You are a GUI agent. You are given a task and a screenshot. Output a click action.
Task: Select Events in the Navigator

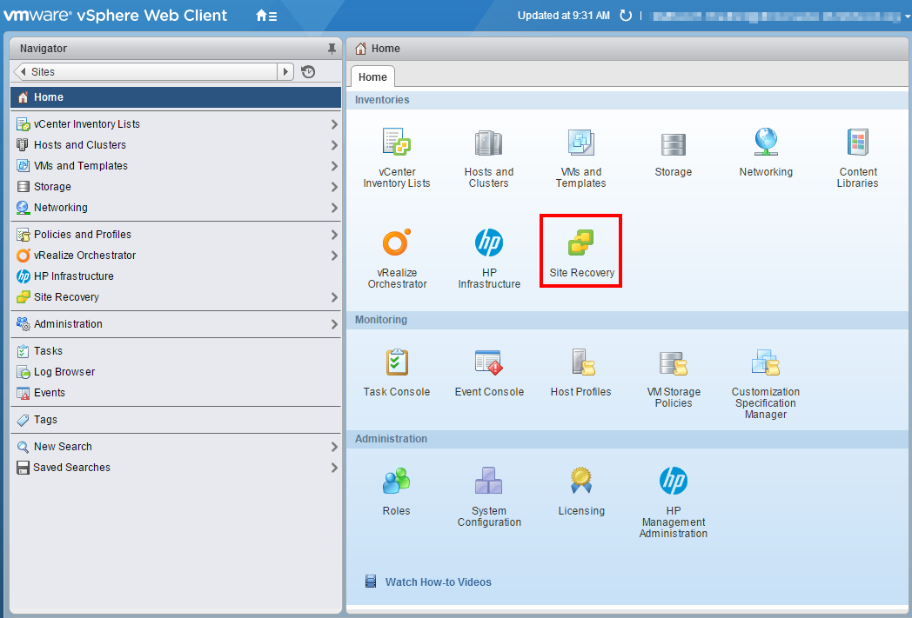176,393
